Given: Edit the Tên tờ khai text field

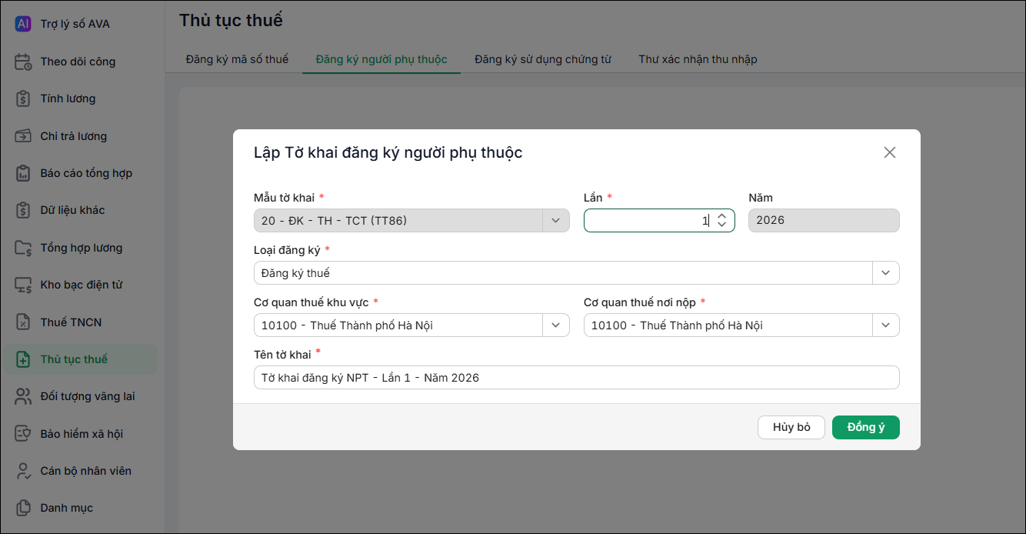Looking at the screenshot, I should (576, 378).
